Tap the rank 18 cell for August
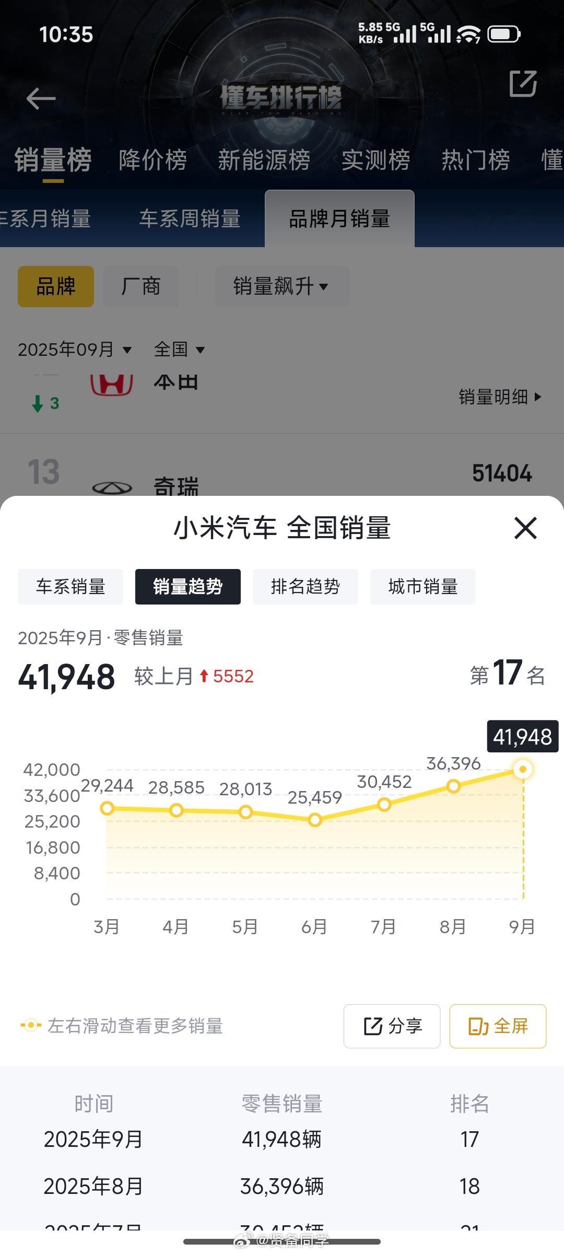The height and width of the screenshot is (1254, 564). coord(469,1186)
